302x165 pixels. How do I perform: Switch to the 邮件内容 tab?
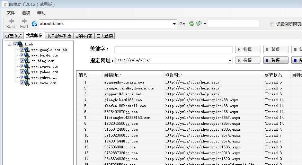click(84, 36)
